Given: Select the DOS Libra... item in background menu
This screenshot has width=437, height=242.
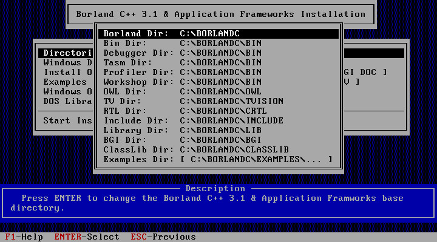Looking at the screenshot, I should (67, 102).
